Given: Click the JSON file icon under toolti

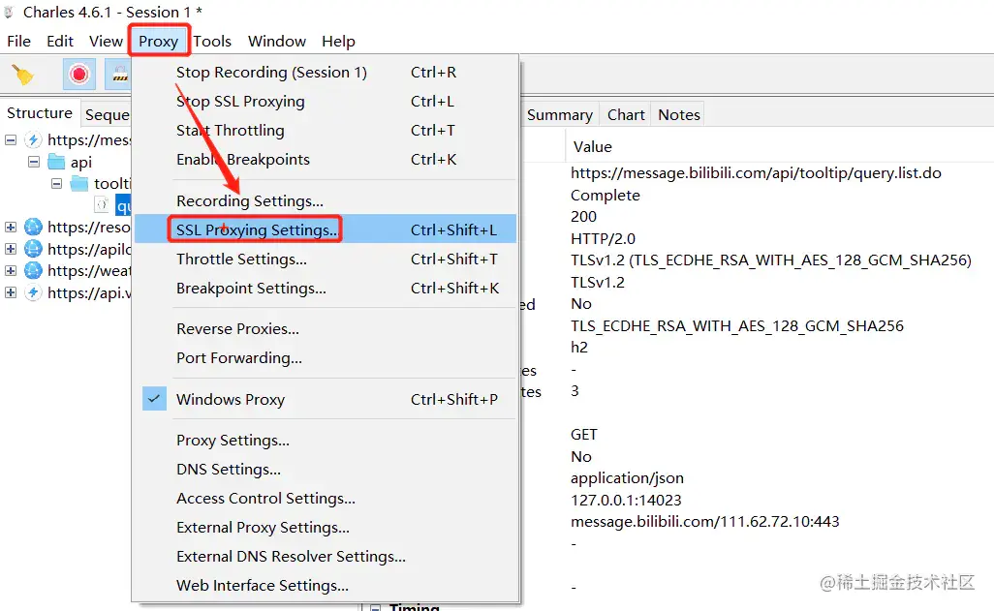Looking at the screenshot, I should (102, 204).
